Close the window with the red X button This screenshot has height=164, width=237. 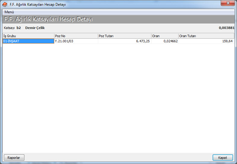[228, 4]
